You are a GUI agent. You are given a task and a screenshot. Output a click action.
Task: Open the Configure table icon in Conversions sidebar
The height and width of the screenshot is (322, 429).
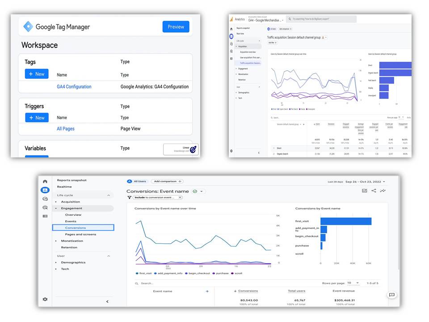point(45,216)
